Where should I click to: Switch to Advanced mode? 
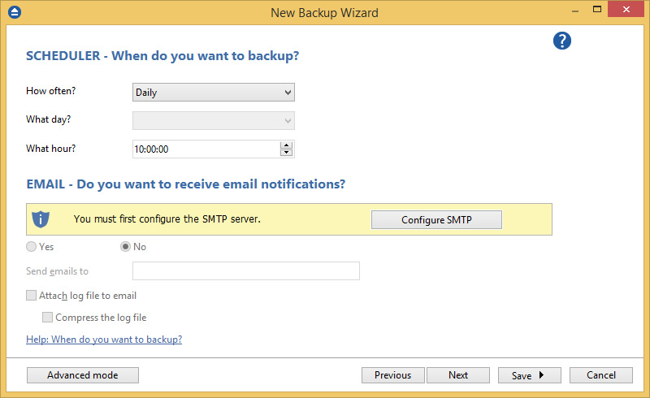[83, 375]
